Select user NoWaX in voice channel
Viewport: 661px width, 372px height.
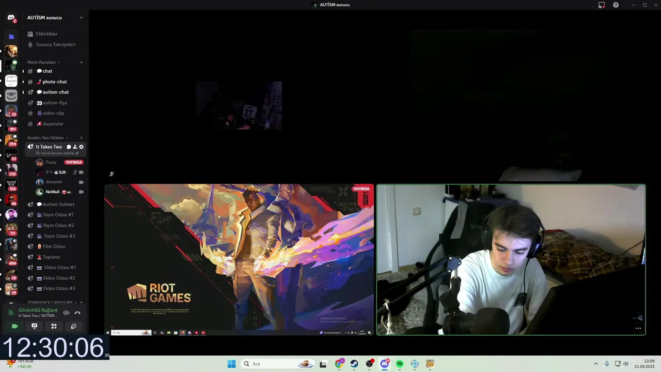coord(59,192)
